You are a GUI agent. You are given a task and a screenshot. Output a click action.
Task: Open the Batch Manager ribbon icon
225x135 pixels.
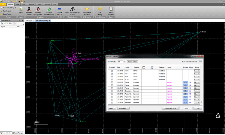tap(111, 11)
